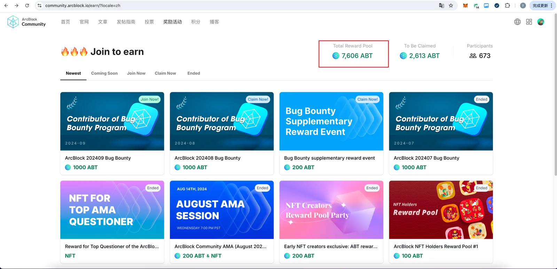
Task: Open ArcBlock Community AMA (August 202... title
Action: coord(220,246)
